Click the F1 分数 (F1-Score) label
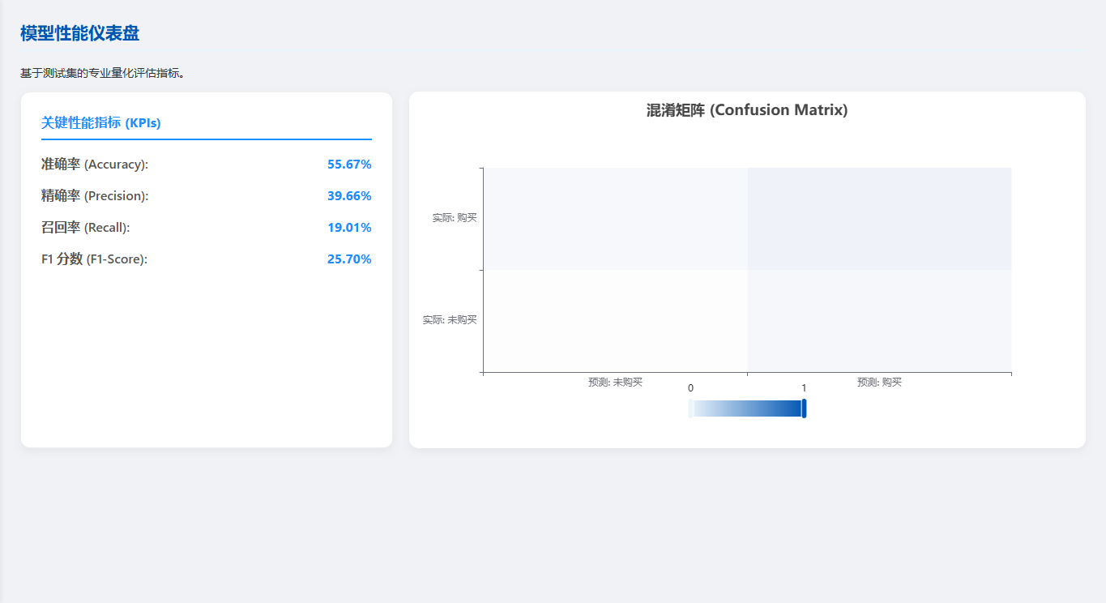The width and height of the screenshot is (1106, 603). [94, 259]
